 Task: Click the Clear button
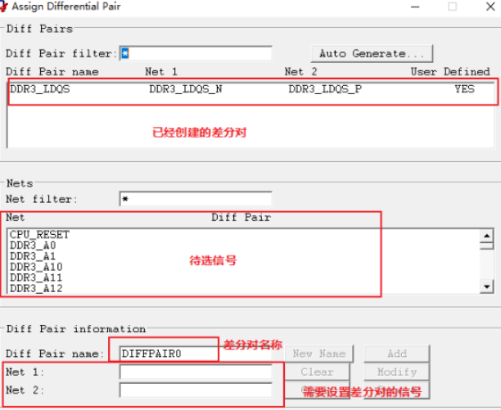click(x=317, y=372)
